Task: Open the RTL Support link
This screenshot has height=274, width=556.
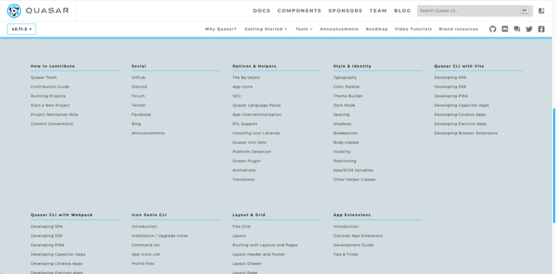Action: point(245,124)
